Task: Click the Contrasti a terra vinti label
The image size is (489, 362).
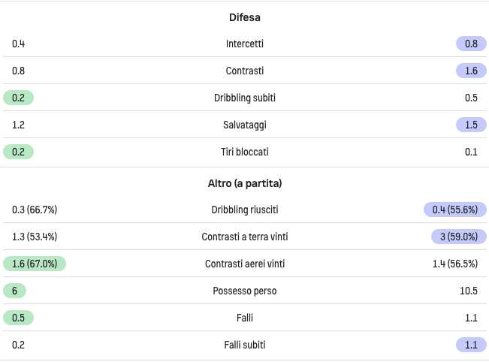Action: pos(245,237)
